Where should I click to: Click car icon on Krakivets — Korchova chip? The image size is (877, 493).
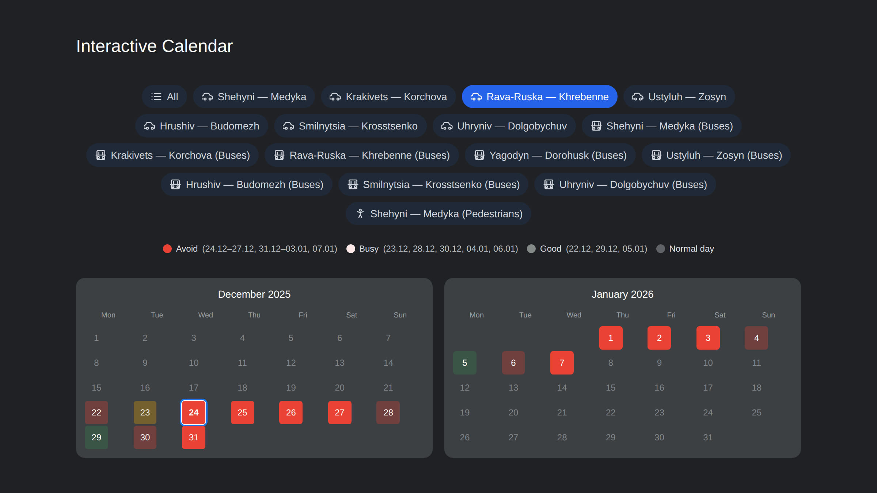click(x=335, y=97)
